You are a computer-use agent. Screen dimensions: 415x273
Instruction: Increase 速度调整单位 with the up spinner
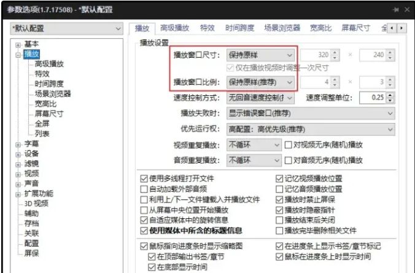pos(390,95)
